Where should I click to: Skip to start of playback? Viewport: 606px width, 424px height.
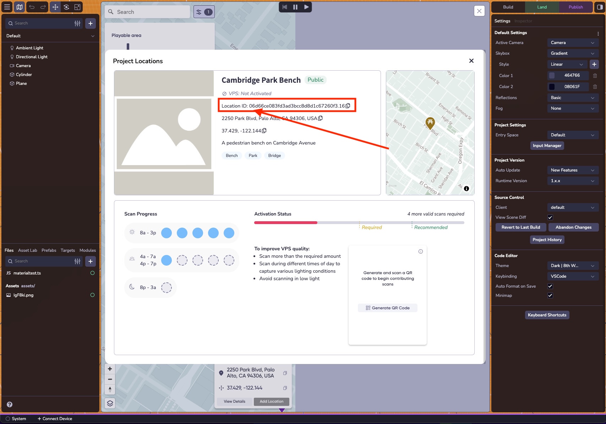click(x=285, y=7)
